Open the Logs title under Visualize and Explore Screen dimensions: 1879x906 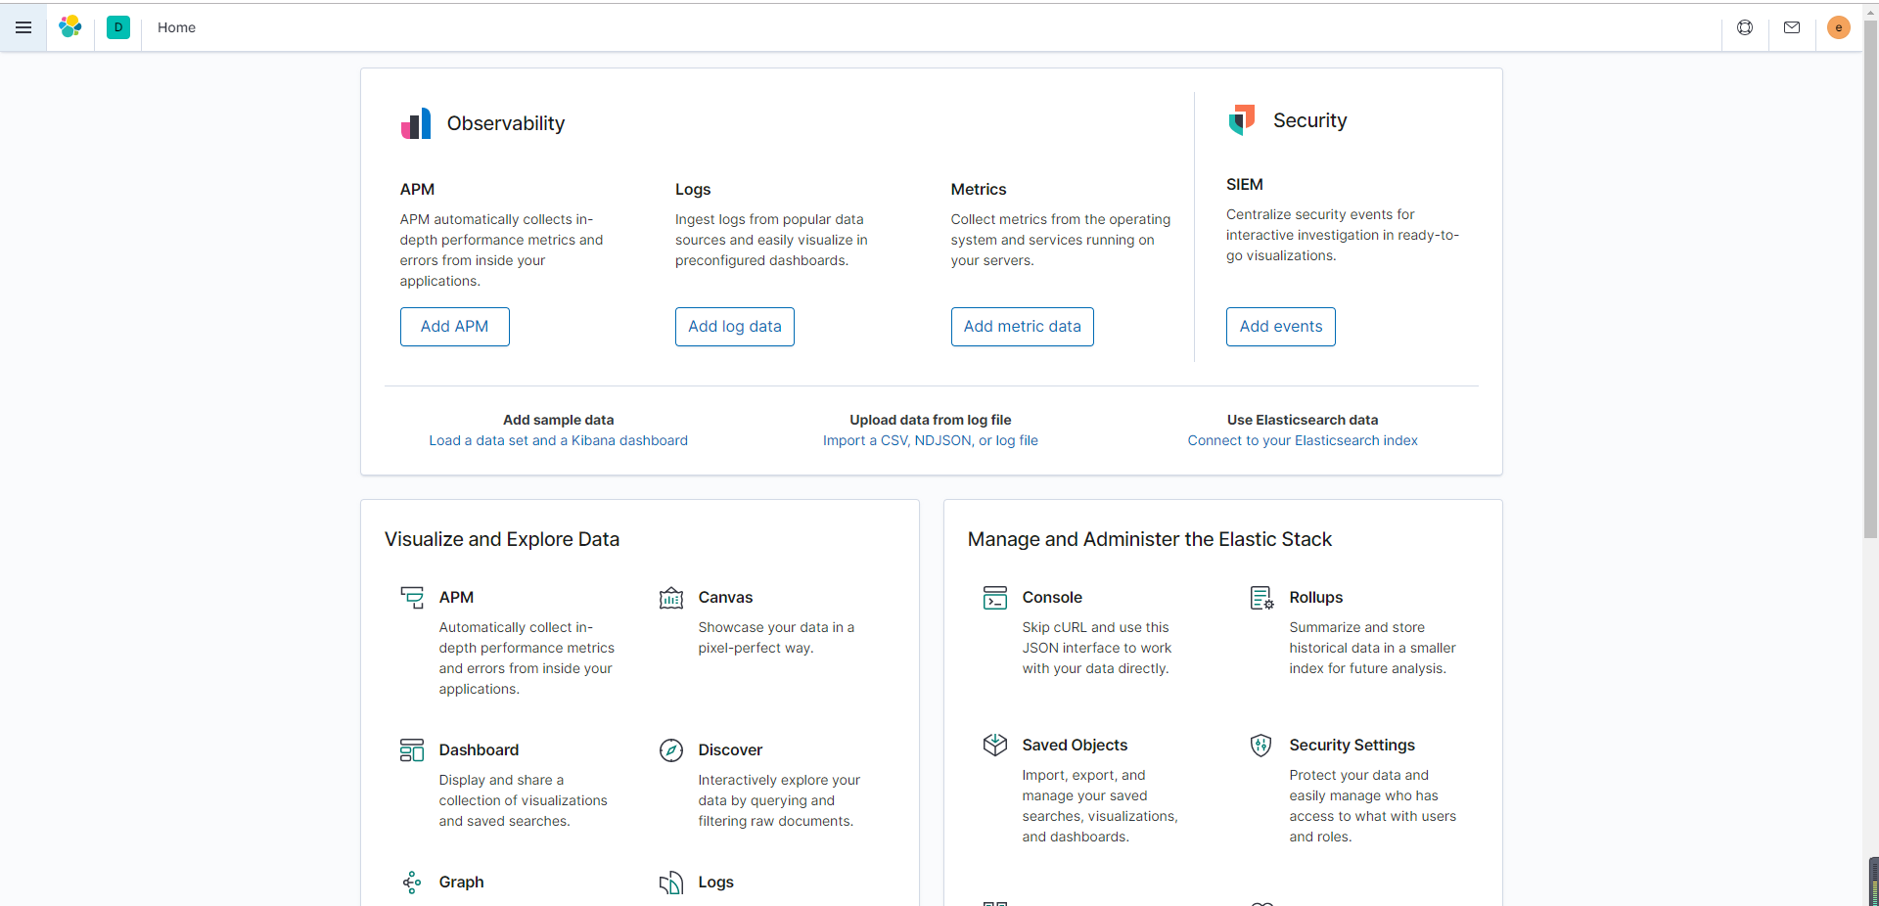click(716, 883)
